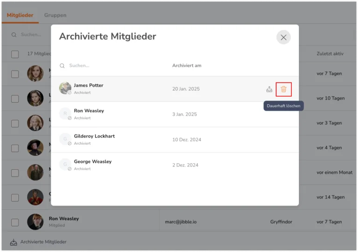358x252 pixels.
Task: Click the search magnifier in the dialog
Action: [x=62, y=66]
